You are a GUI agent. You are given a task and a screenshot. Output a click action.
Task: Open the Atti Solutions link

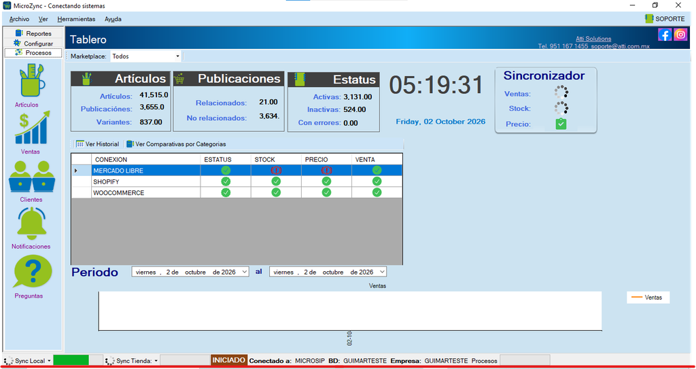[x=593, y=39]
